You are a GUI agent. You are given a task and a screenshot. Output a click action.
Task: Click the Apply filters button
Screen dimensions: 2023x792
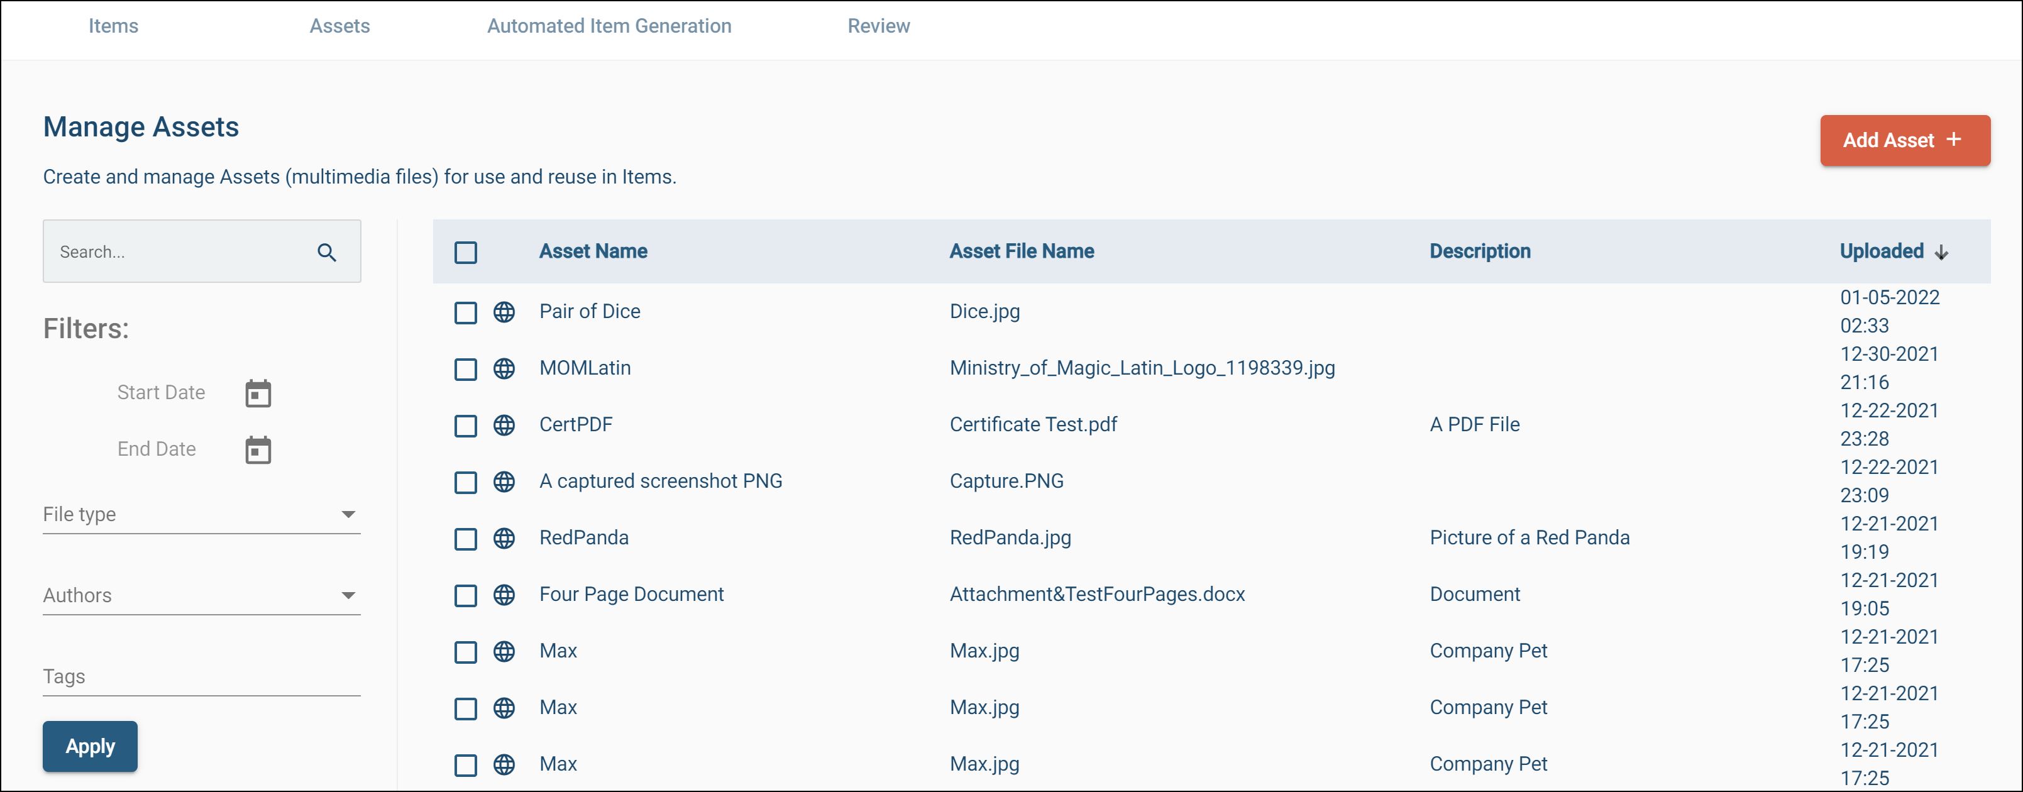pos(91,745)
